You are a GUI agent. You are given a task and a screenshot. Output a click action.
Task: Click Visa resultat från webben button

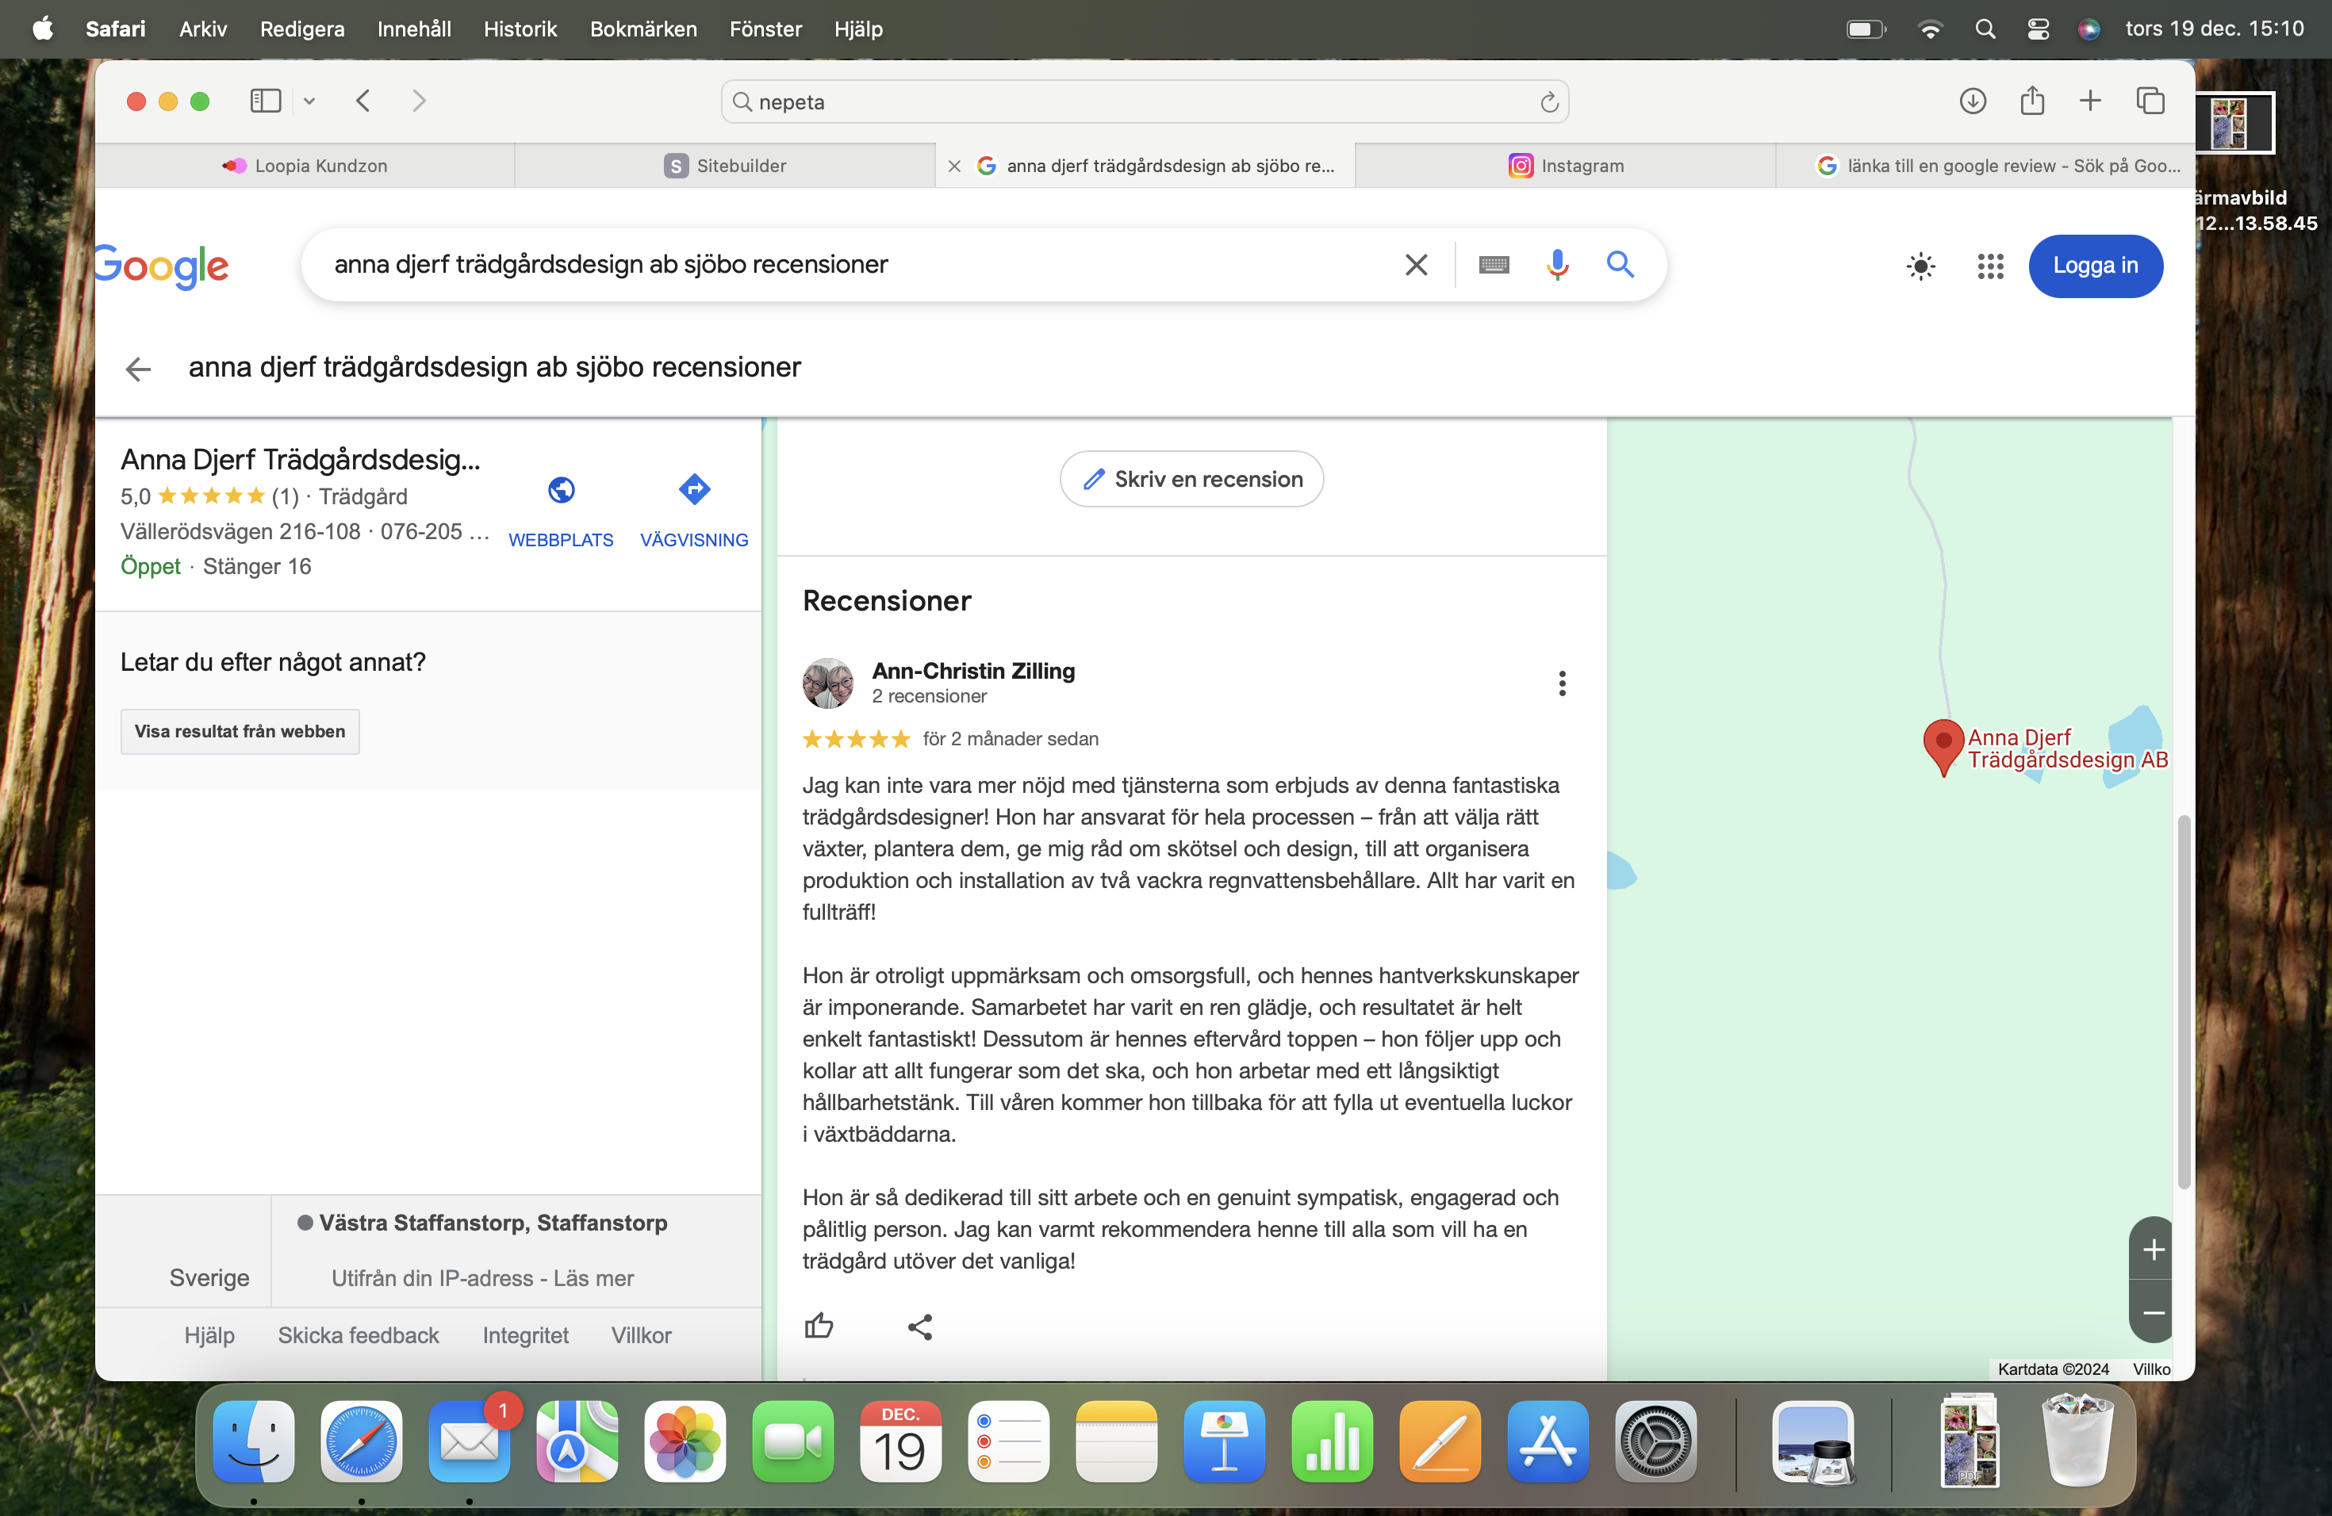tap(240, 732)
